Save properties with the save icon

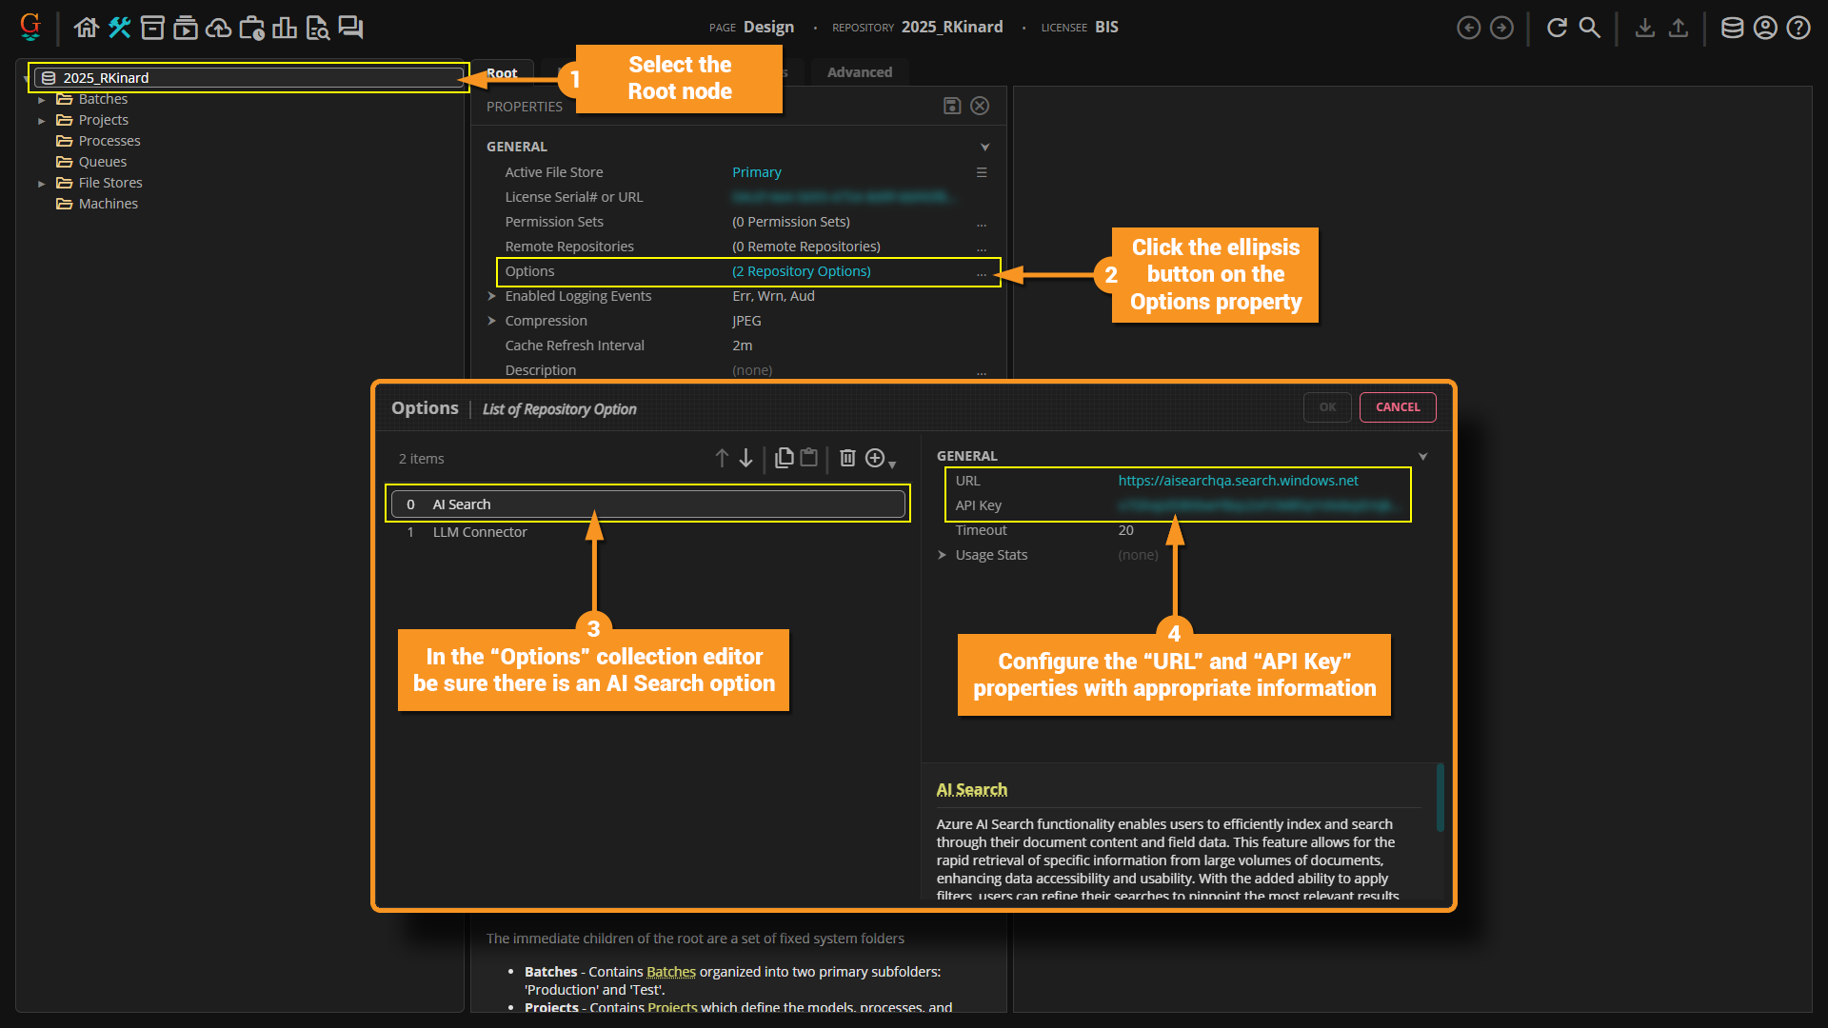click(951, 106)
